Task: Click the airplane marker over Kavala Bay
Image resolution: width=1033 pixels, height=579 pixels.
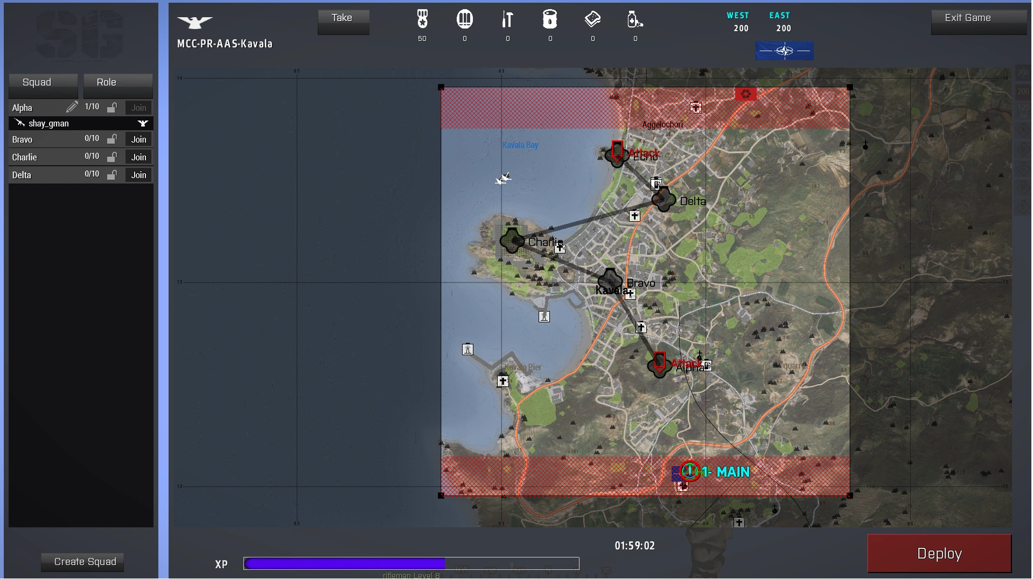Action: click(503, 178)
